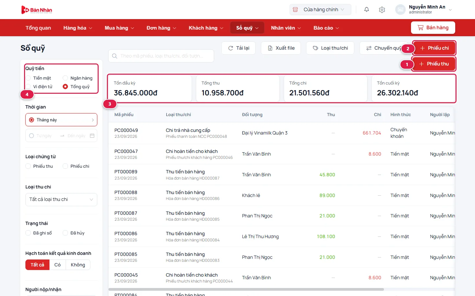Click the shopping cart icon on Bán hàng
The image size is (475, 296).
pyautogui.click(x=420, y=28)
